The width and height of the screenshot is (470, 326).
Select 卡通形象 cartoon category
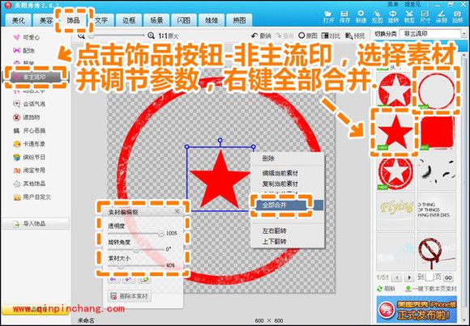point(29,144)
